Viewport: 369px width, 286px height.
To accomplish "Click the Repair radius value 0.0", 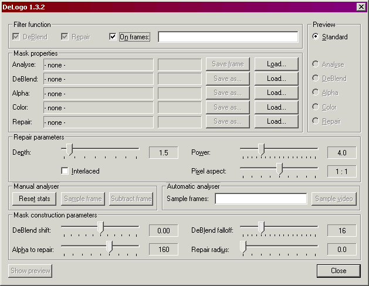I will 341,249.
